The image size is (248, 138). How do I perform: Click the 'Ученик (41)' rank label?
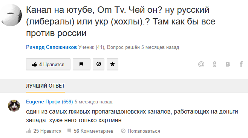(92, 47)
